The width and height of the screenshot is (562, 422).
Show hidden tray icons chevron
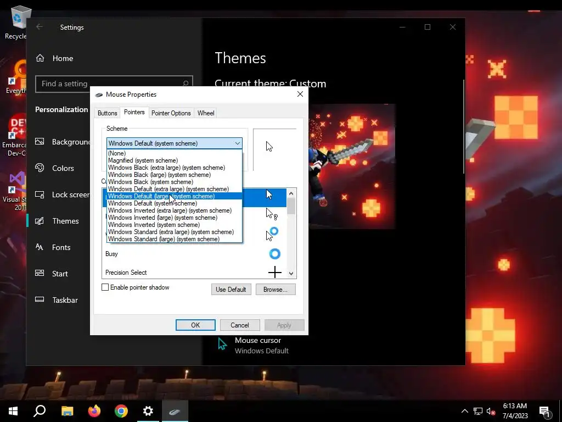point(464,411)
